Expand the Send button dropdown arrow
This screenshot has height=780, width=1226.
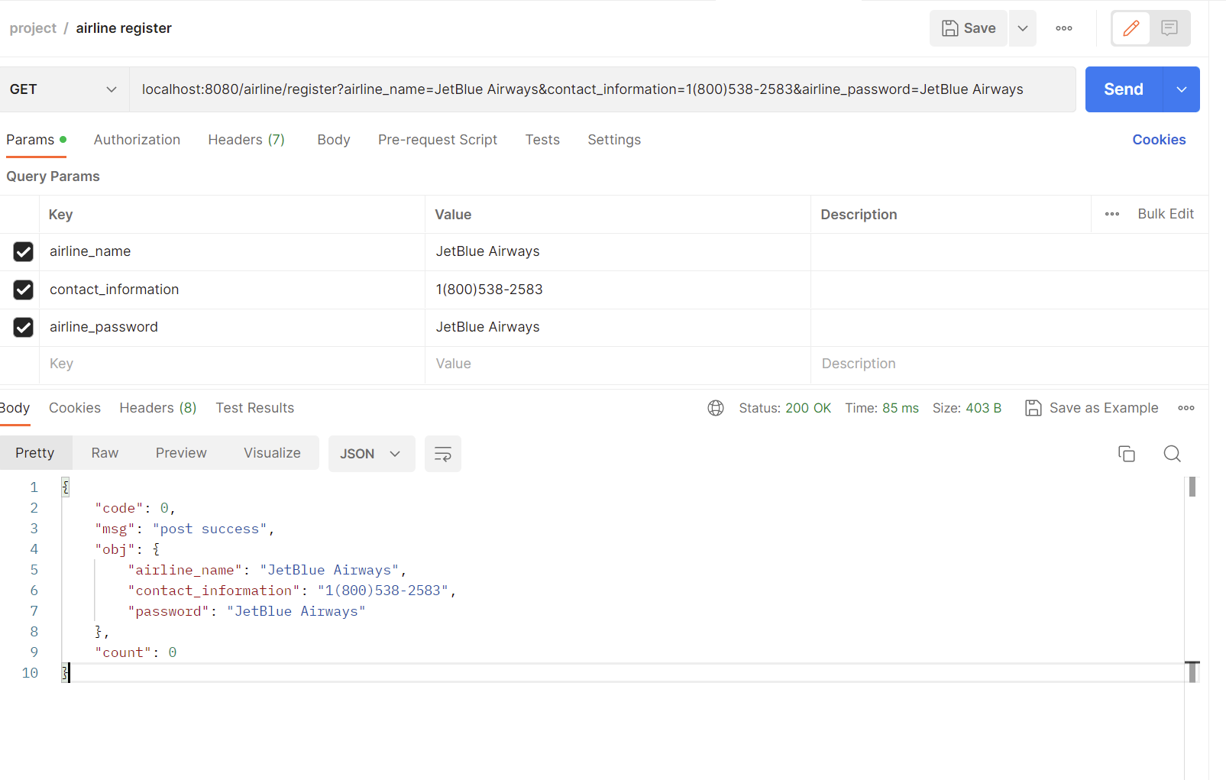pyautogui.click(x=1182, y=89)
